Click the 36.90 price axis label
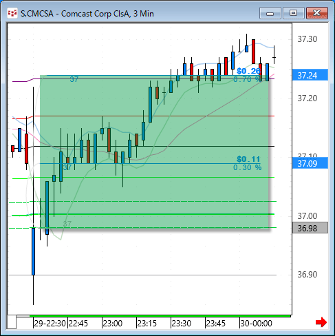Viewport: 335px width, 336px height. 307,275
